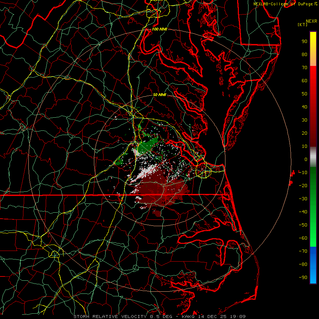Click the gray zero-velocity segment of the color bar
The image size is (319, 319).
pyautogui.click(x=313, y=157)
